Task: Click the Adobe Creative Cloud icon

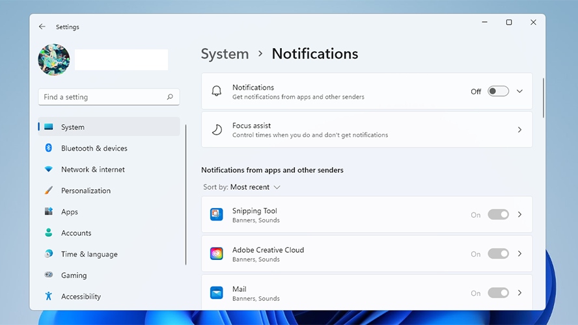Action: [216, 253]
